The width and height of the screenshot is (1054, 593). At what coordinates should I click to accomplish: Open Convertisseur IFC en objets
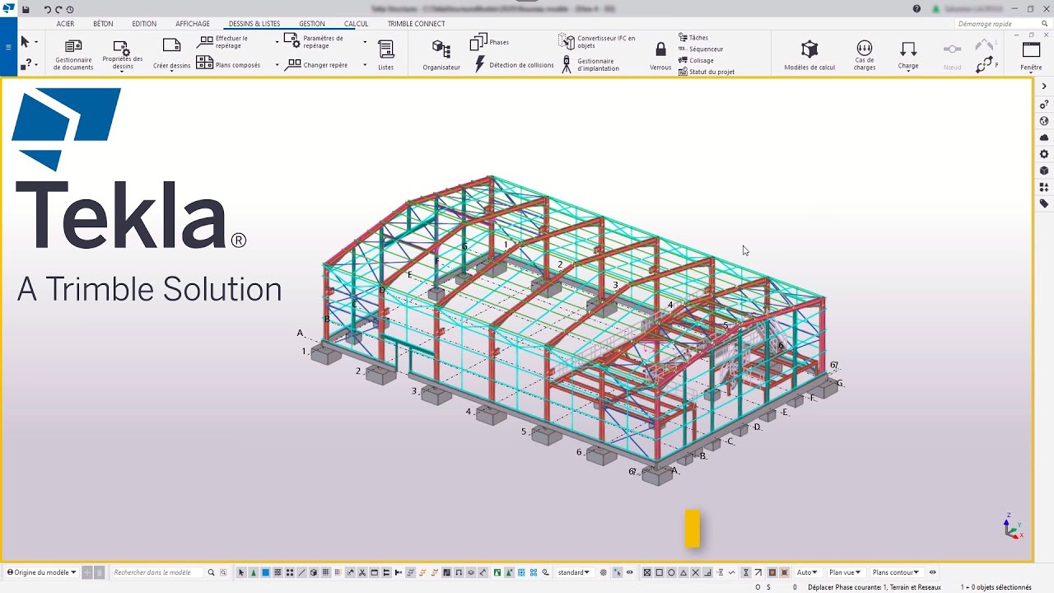598,41
